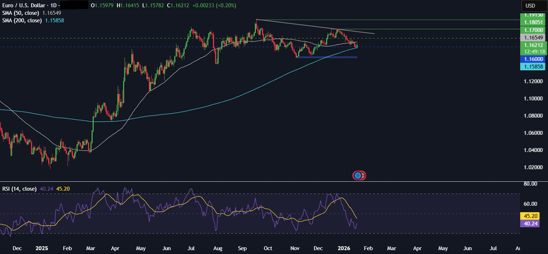This screenshot has height=254, width=548.
Task: Select the gray descending trendline
Action: (x=313, y=26)
